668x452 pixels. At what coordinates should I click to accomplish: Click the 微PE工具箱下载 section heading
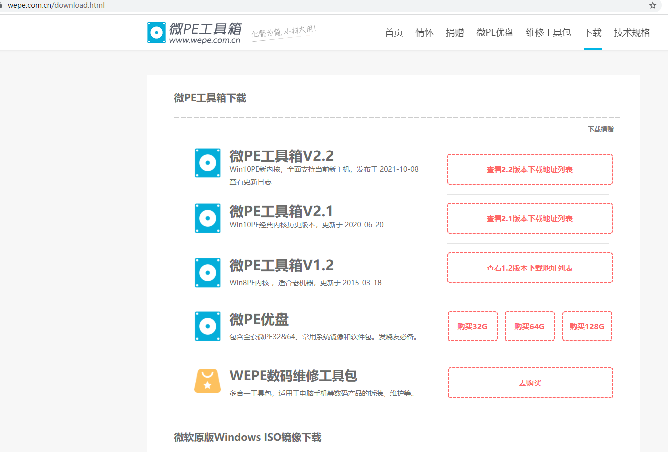(210, 98)
